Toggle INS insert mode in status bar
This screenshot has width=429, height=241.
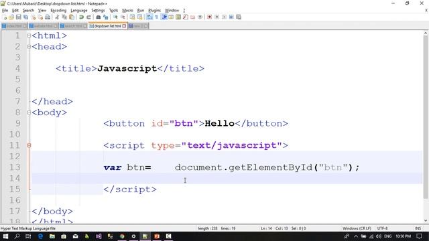[418, 228]
